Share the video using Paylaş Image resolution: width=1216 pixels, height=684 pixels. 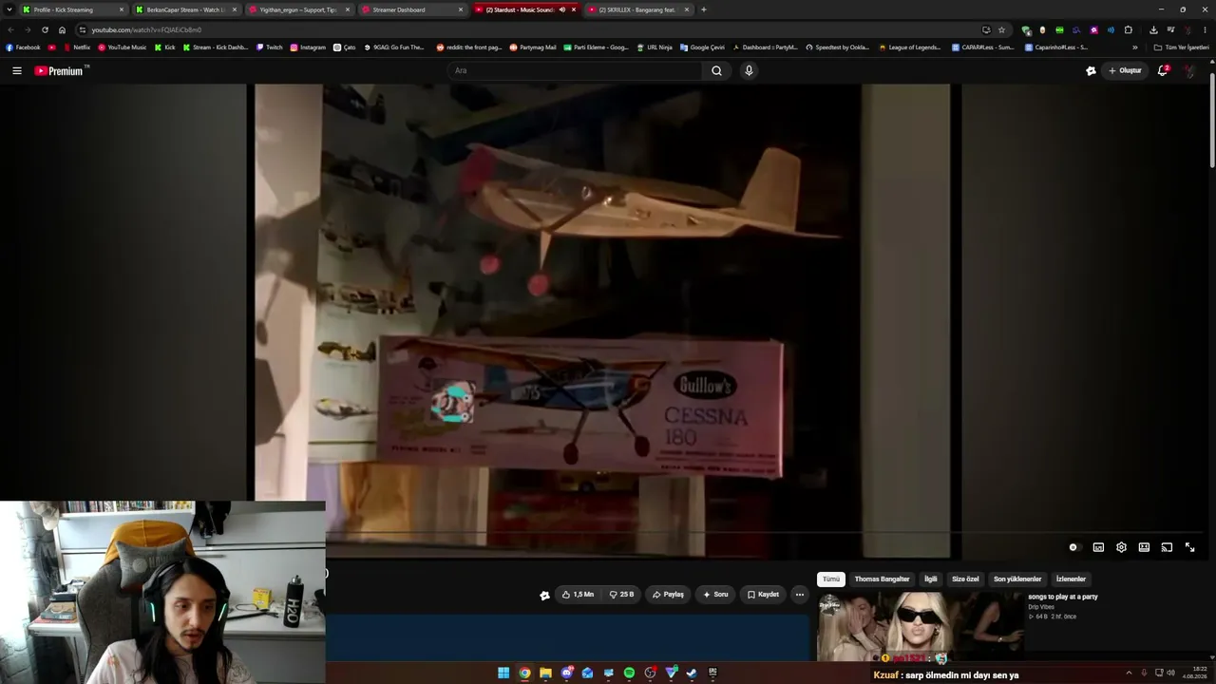coord(668,595)
